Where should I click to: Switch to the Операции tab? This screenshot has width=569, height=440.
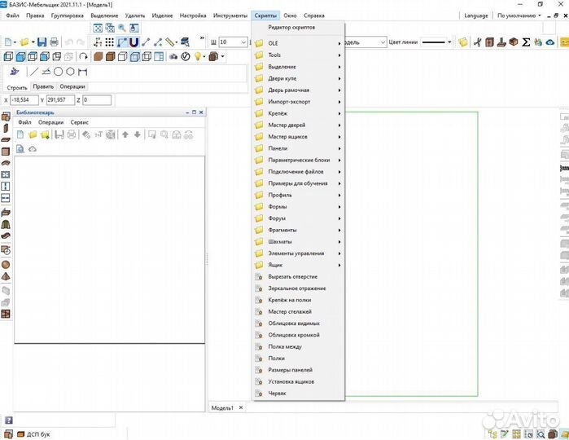point(72,86)
